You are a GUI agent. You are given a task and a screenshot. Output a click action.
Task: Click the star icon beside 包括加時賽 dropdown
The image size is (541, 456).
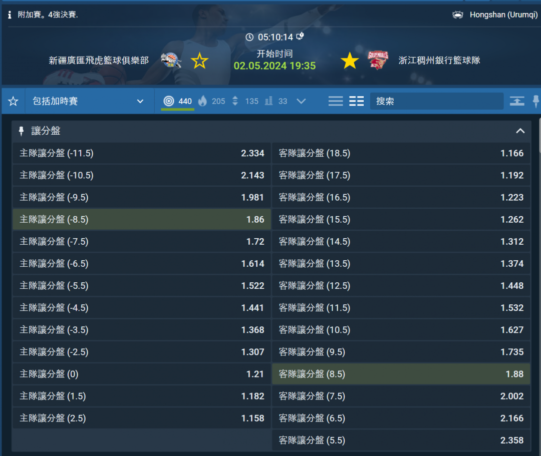point(13,102)
